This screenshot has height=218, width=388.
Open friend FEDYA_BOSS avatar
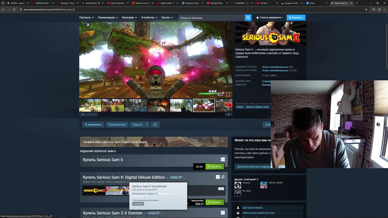point(263,185)
